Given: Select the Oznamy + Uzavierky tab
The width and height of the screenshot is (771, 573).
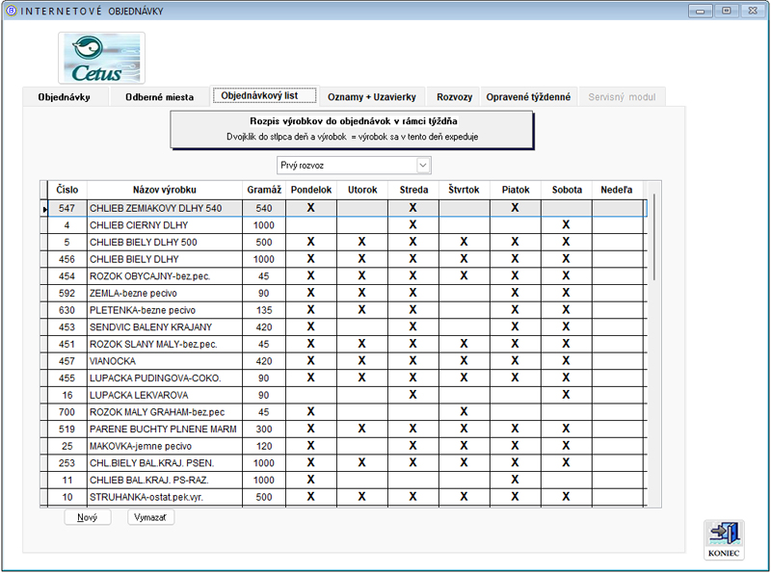Looking at the screenshot, I should 371,97.
